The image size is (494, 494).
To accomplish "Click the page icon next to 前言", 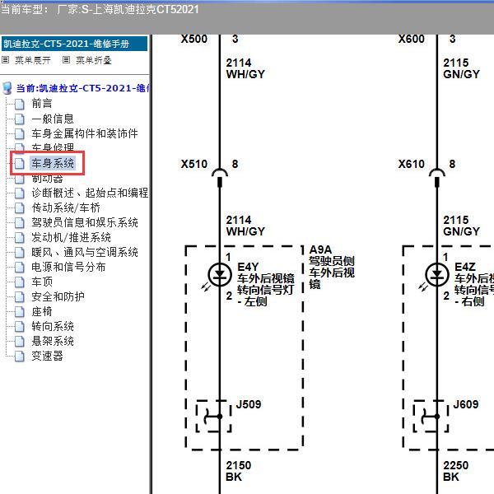I will coord(20,104).
